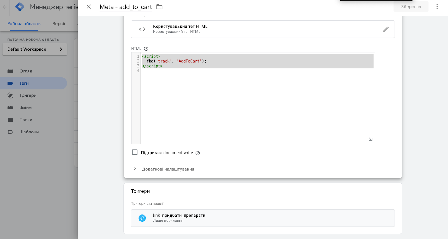The height and width of the screenshot is (239, 448).
Task: Click the Зберегти button
Action: pyautogui.click(x=411, y=7)
